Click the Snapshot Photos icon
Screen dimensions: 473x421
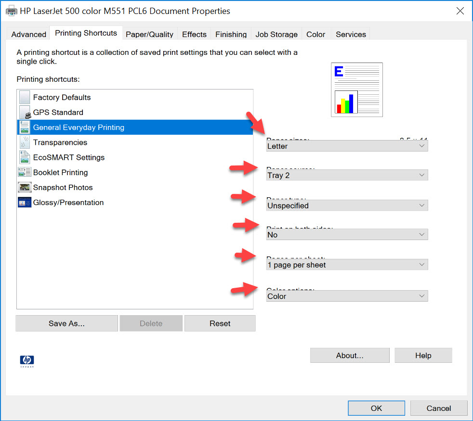(x=25, y=188)
